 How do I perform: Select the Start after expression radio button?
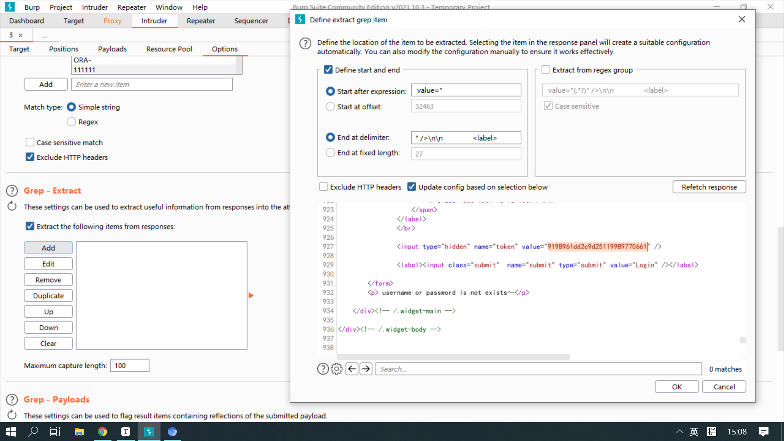[331, 91]
